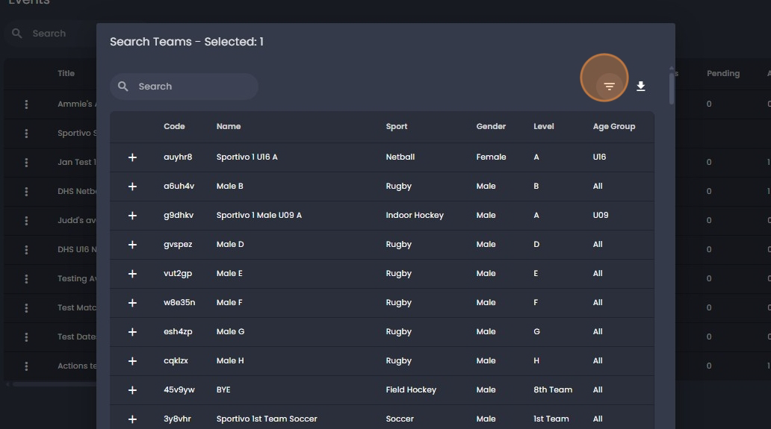This screenshot has width=771, height=429.
Task: Add team Male D with plus icon
Action: (132, 245)
